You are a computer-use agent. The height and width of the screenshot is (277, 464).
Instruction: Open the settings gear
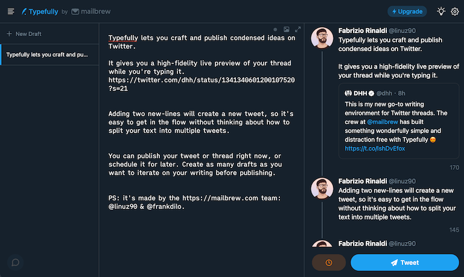pyautogui.click(x=455, y=11)
